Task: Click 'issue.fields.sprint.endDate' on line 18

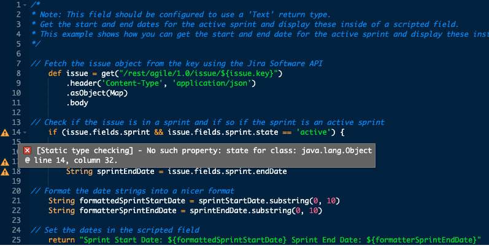Action: 228,171
